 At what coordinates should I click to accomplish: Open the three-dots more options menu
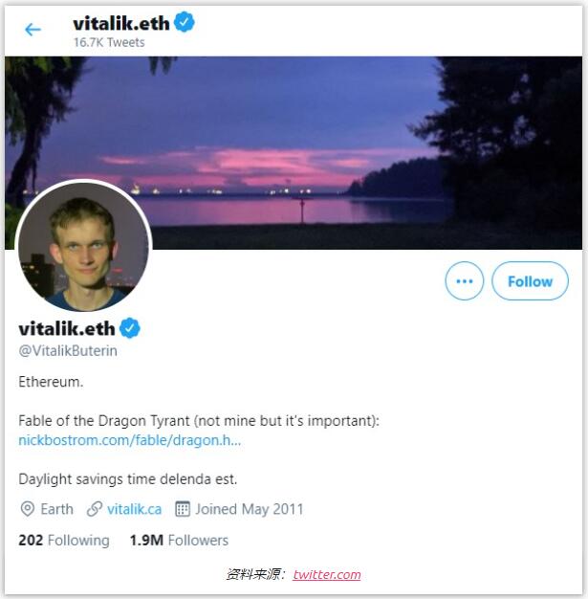click(x=465, y=281)
